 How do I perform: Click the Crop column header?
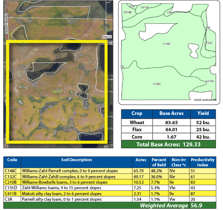coord(137,114)
